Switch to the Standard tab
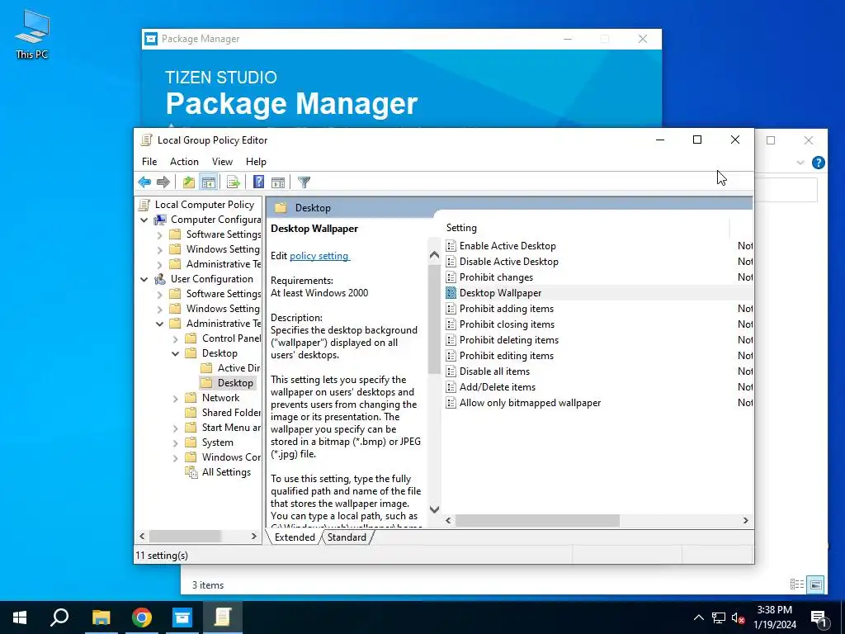The image size is (845, 634). pyautogui.click(x=347, y=537)
